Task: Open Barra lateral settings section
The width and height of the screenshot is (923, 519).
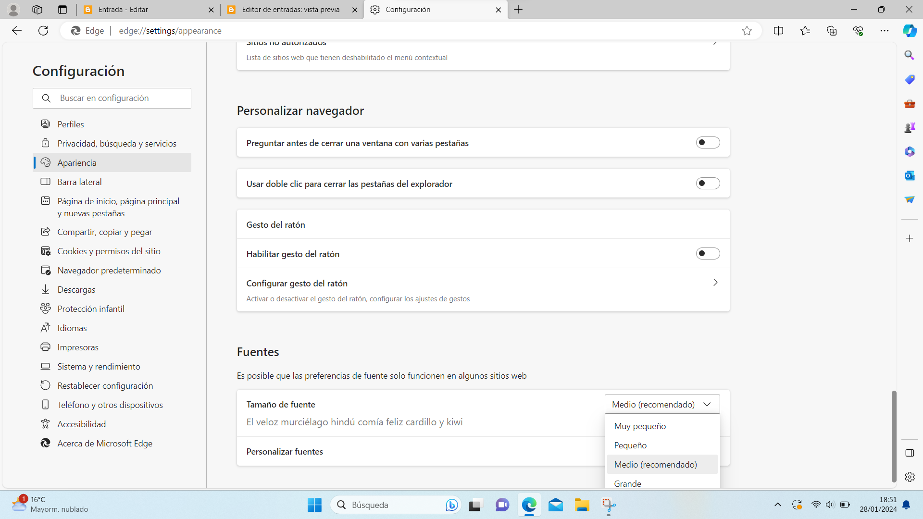Action: [x=79, y=182]
